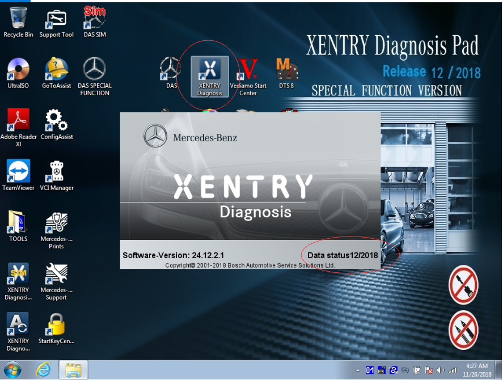Open the volume speaker control

point(441,370)
